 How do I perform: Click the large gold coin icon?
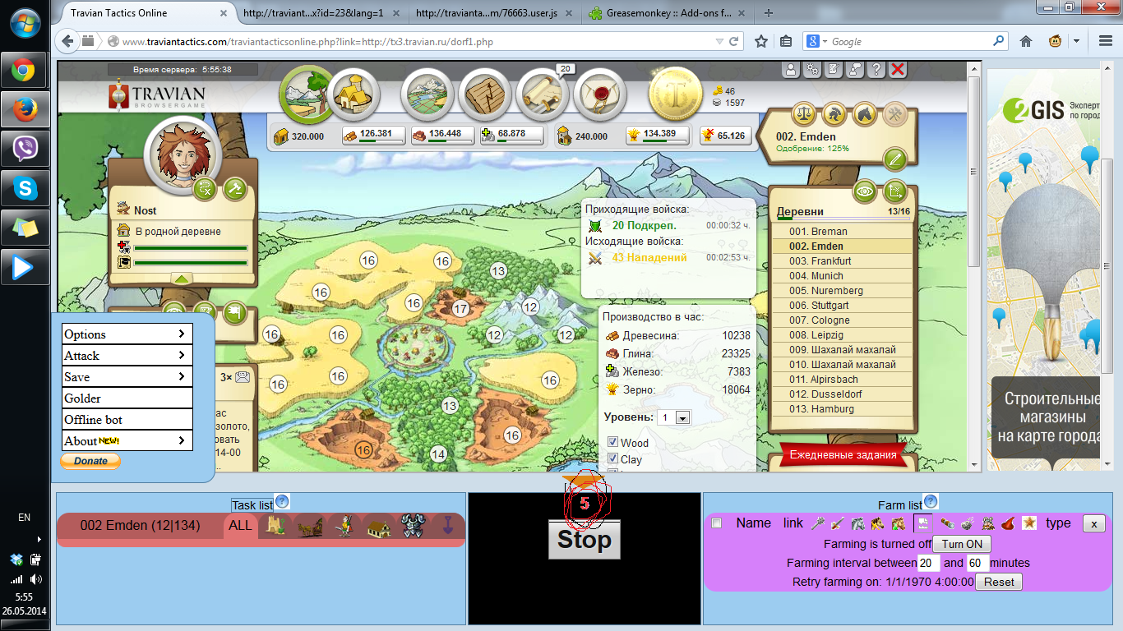tap(676, 94)
